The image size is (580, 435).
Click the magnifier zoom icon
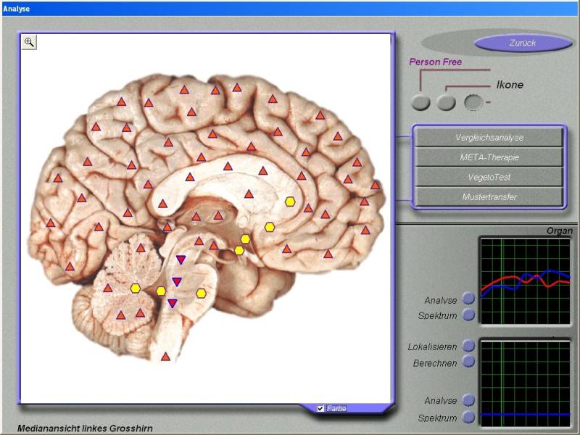29,42
